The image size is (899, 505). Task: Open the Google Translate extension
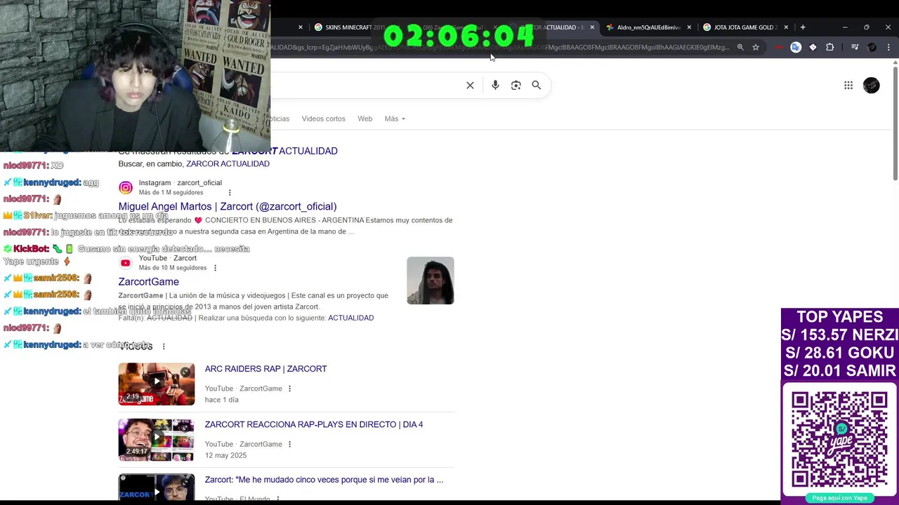coord(796,48)
